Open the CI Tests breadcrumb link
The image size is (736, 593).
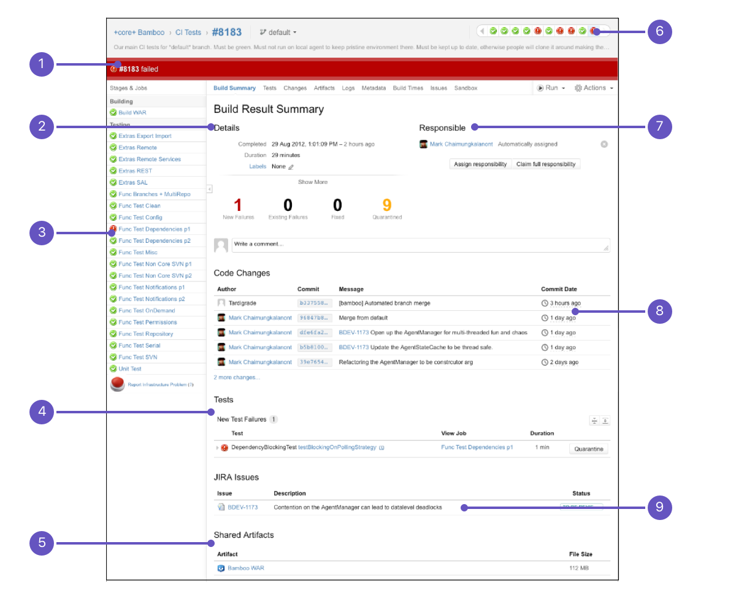point(188,33)
